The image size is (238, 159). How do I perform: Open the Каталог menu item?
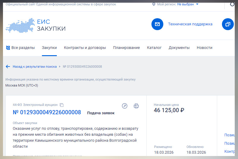pos(154,48)
